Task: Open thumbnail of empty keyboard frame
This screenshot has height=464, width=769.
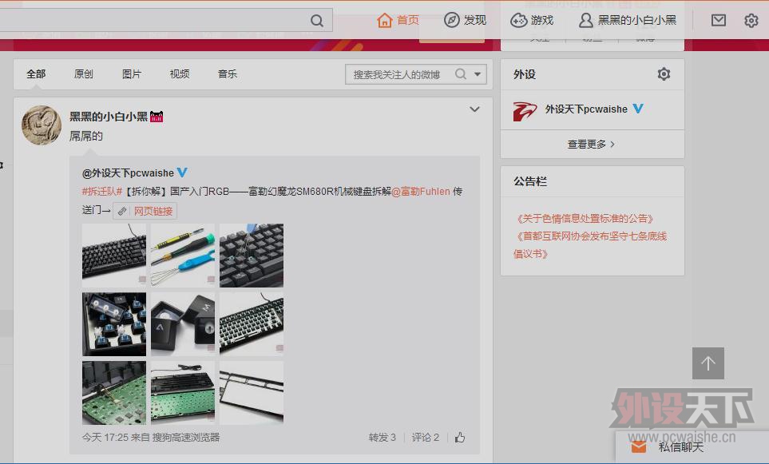Action: tap(251, 393)
